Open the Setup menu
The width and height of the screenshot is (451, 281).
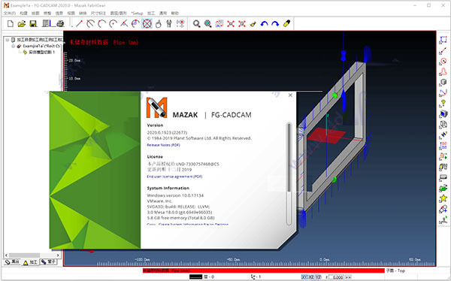click(137, 14)
